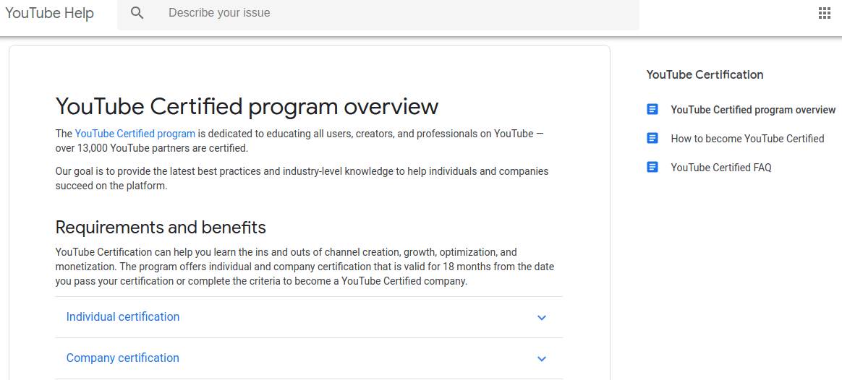The width and height of the screenshot is (842, 380).
Task: Focus the Describe your issue search field
Action: [378, 14]
